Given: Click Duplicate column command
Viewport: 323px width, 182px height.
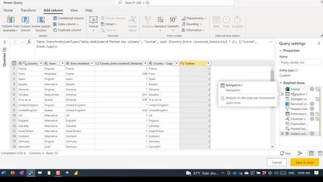Looking at the screenshot, I should [x=67, y=30].
